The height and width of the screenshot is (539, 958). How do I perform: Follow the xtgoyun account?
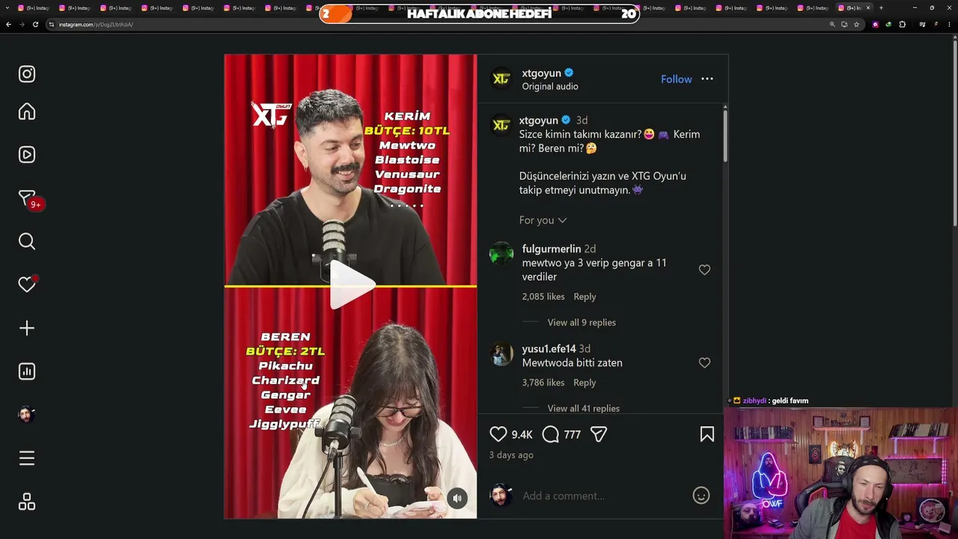[x=677, y=79]
